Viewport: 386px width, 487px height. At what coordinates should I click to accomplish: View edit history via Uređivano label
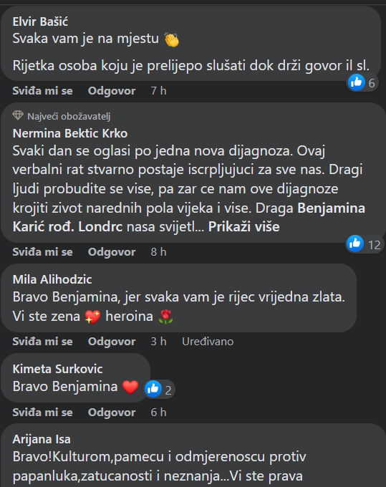point(208,342)
